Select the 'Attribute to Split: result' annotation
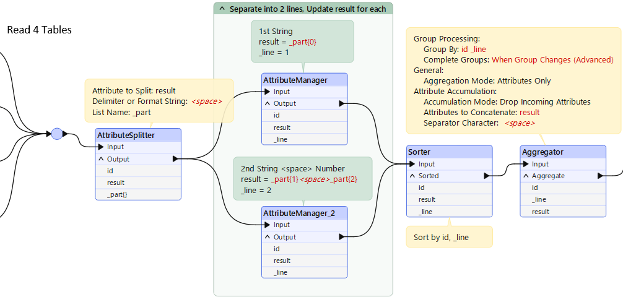The image size is (623, 297). click(x=159, y=100)
